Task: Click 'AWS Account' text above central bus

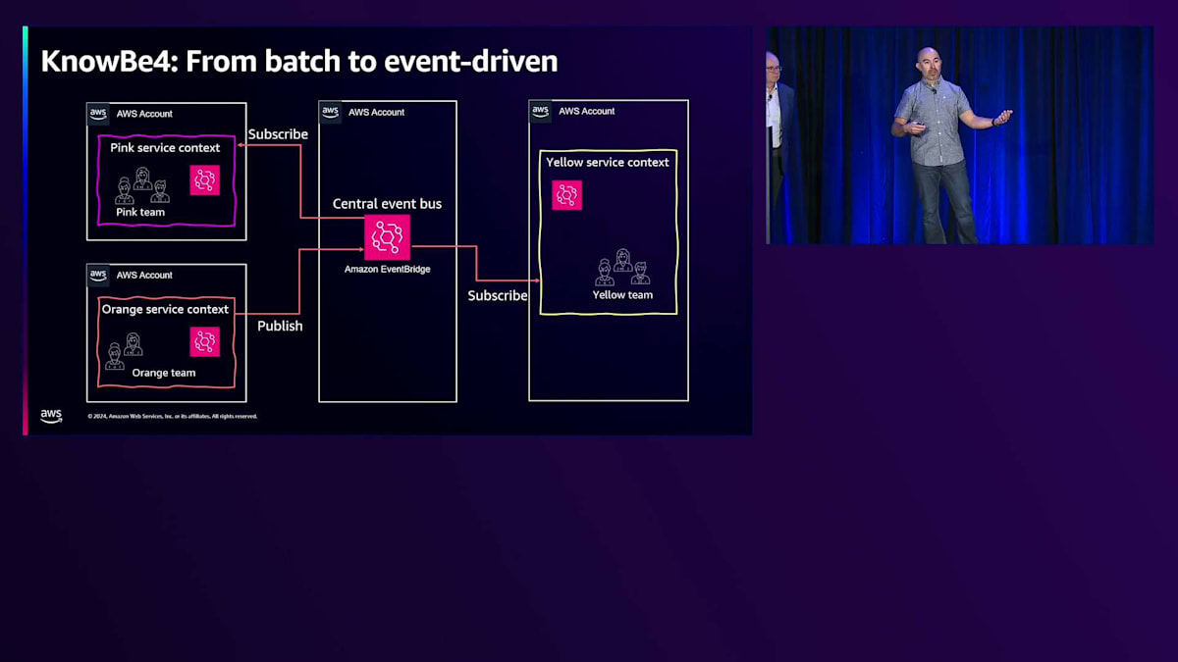Action: pyautogui.click(x=377, y=112)
